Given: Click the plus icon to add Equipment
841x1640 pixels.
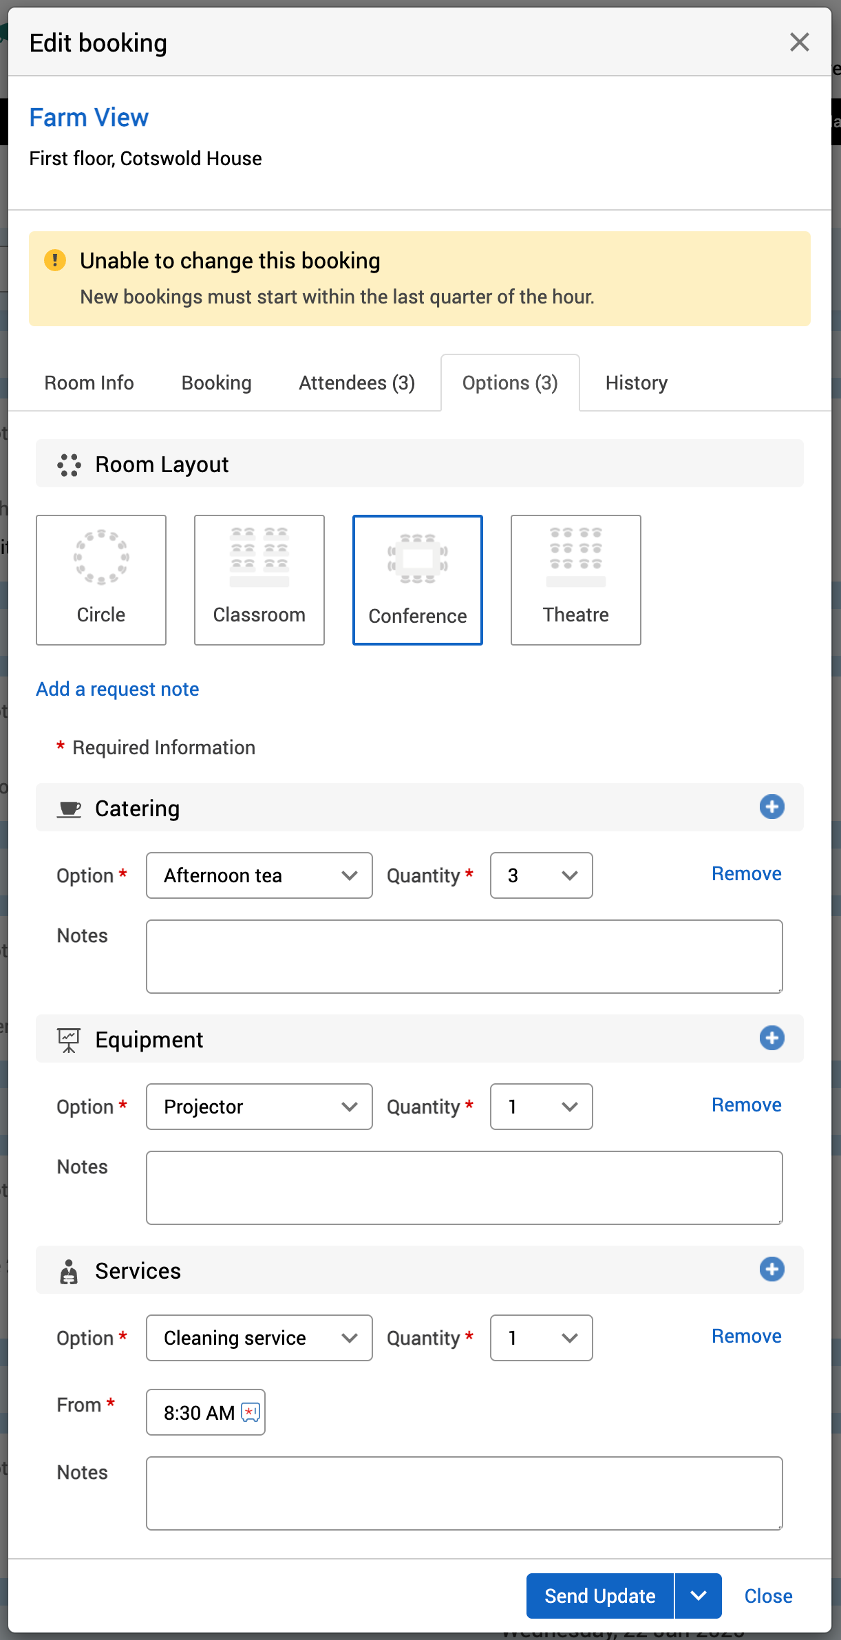Looking at the screenshot, I should [771, 1038].
